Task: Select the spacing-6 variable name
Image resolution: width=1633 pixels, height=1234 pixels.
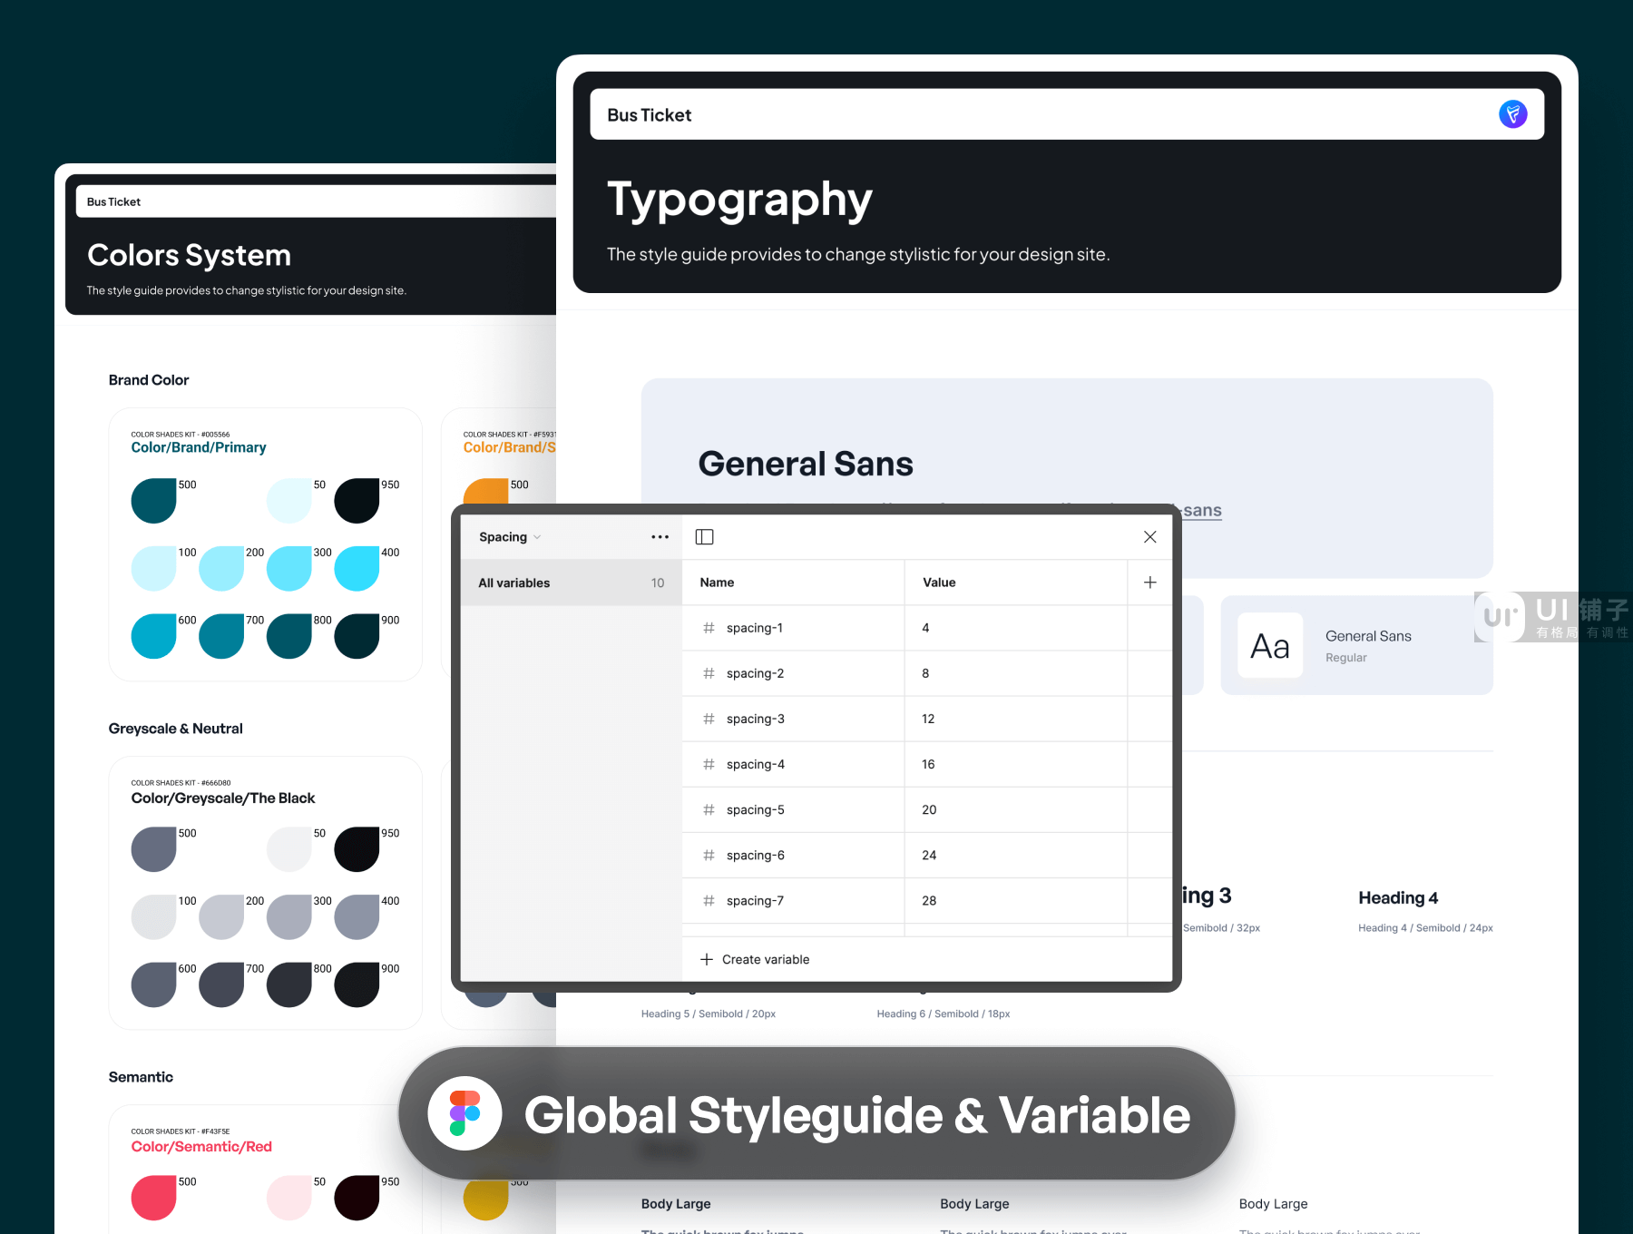Action: coord(755,855)
